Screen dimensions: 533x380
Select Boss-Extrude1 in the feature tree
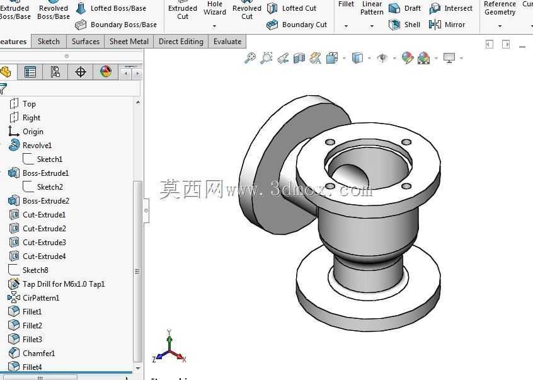(x=45, y=173)
